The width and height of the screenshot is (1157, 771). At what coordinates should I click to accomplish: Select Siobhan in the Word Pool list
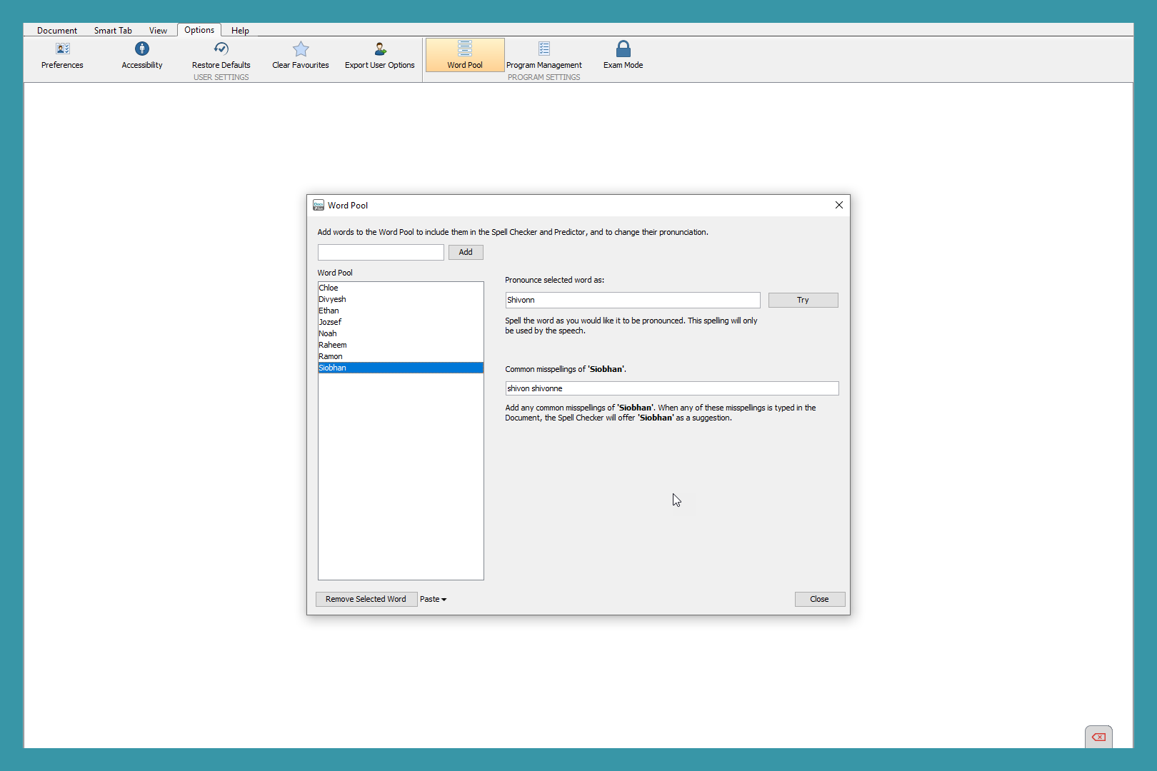click(401, 368)
